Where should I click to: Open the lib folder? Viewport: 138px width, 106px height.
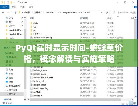click(35, 30)
